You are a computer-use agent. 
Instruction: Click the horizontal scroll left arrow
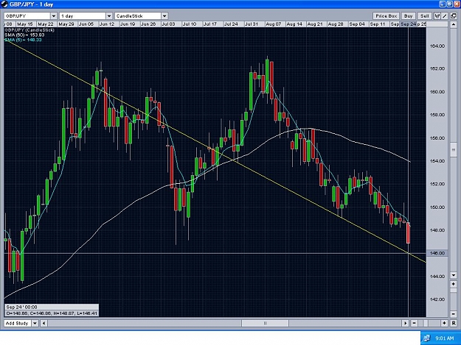(44, 324)
